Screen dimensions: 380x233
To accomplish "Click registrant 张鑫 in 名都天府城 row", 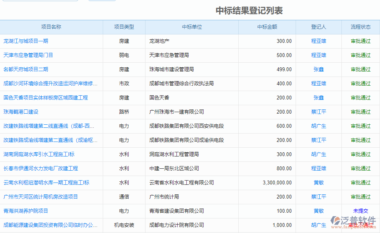I will [x=319, y=69].
